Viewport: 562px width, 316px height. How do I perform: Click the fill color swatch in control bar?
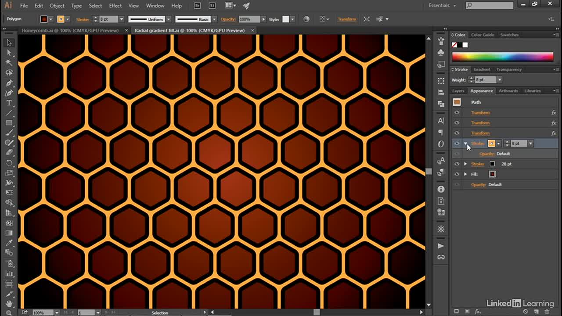point(44,19)
